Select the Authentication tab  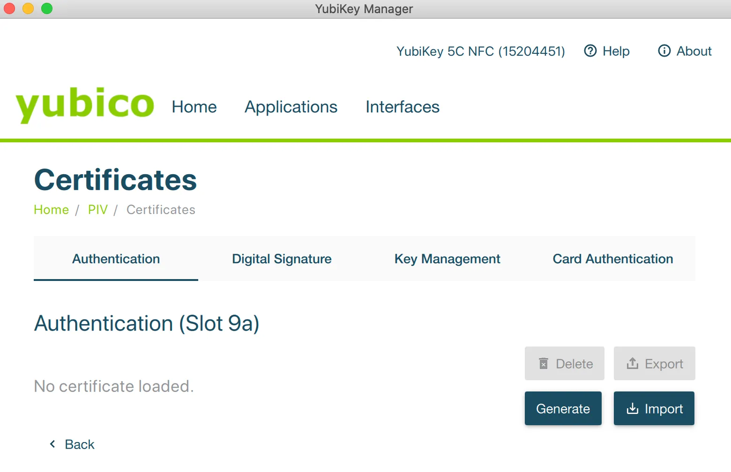coord(116,259)
